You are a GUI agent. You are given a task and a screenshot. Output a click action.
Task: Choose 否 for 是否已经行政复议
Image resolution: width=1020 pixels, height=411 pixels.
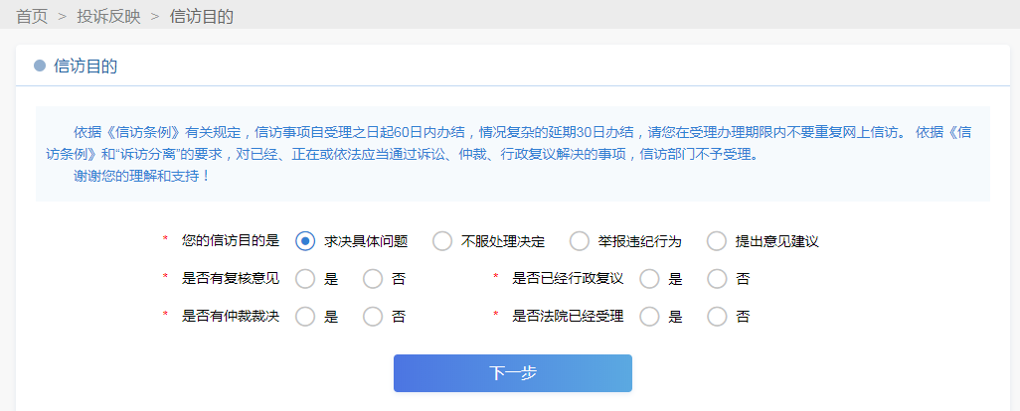[717, 279]
